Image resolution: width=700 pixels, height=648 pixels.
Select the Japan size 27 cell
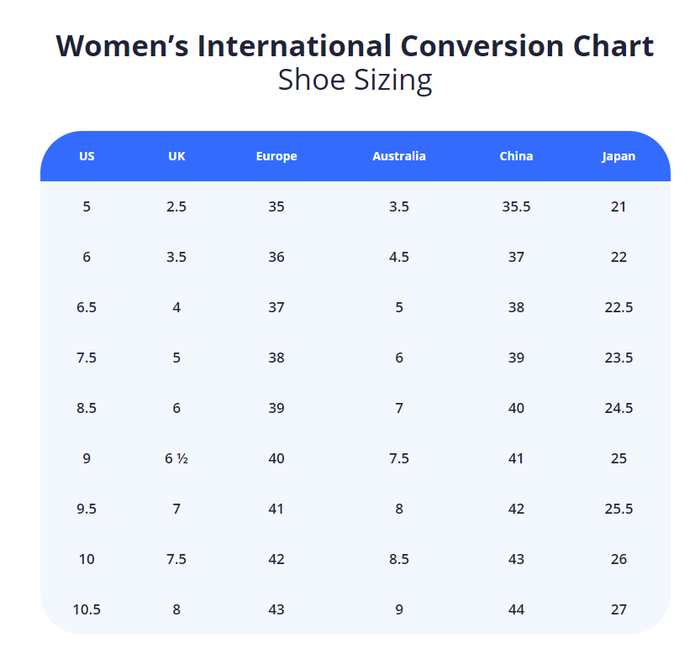coord(618,609)
